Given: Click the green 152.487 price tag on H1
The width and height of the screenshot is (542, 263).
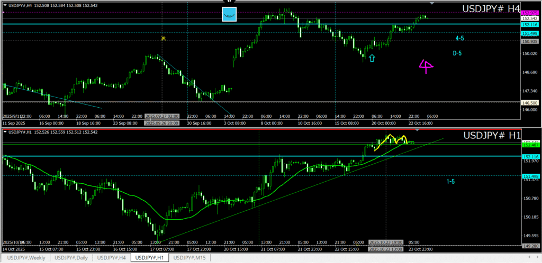Looking at the screenshot, I should 530,145.
